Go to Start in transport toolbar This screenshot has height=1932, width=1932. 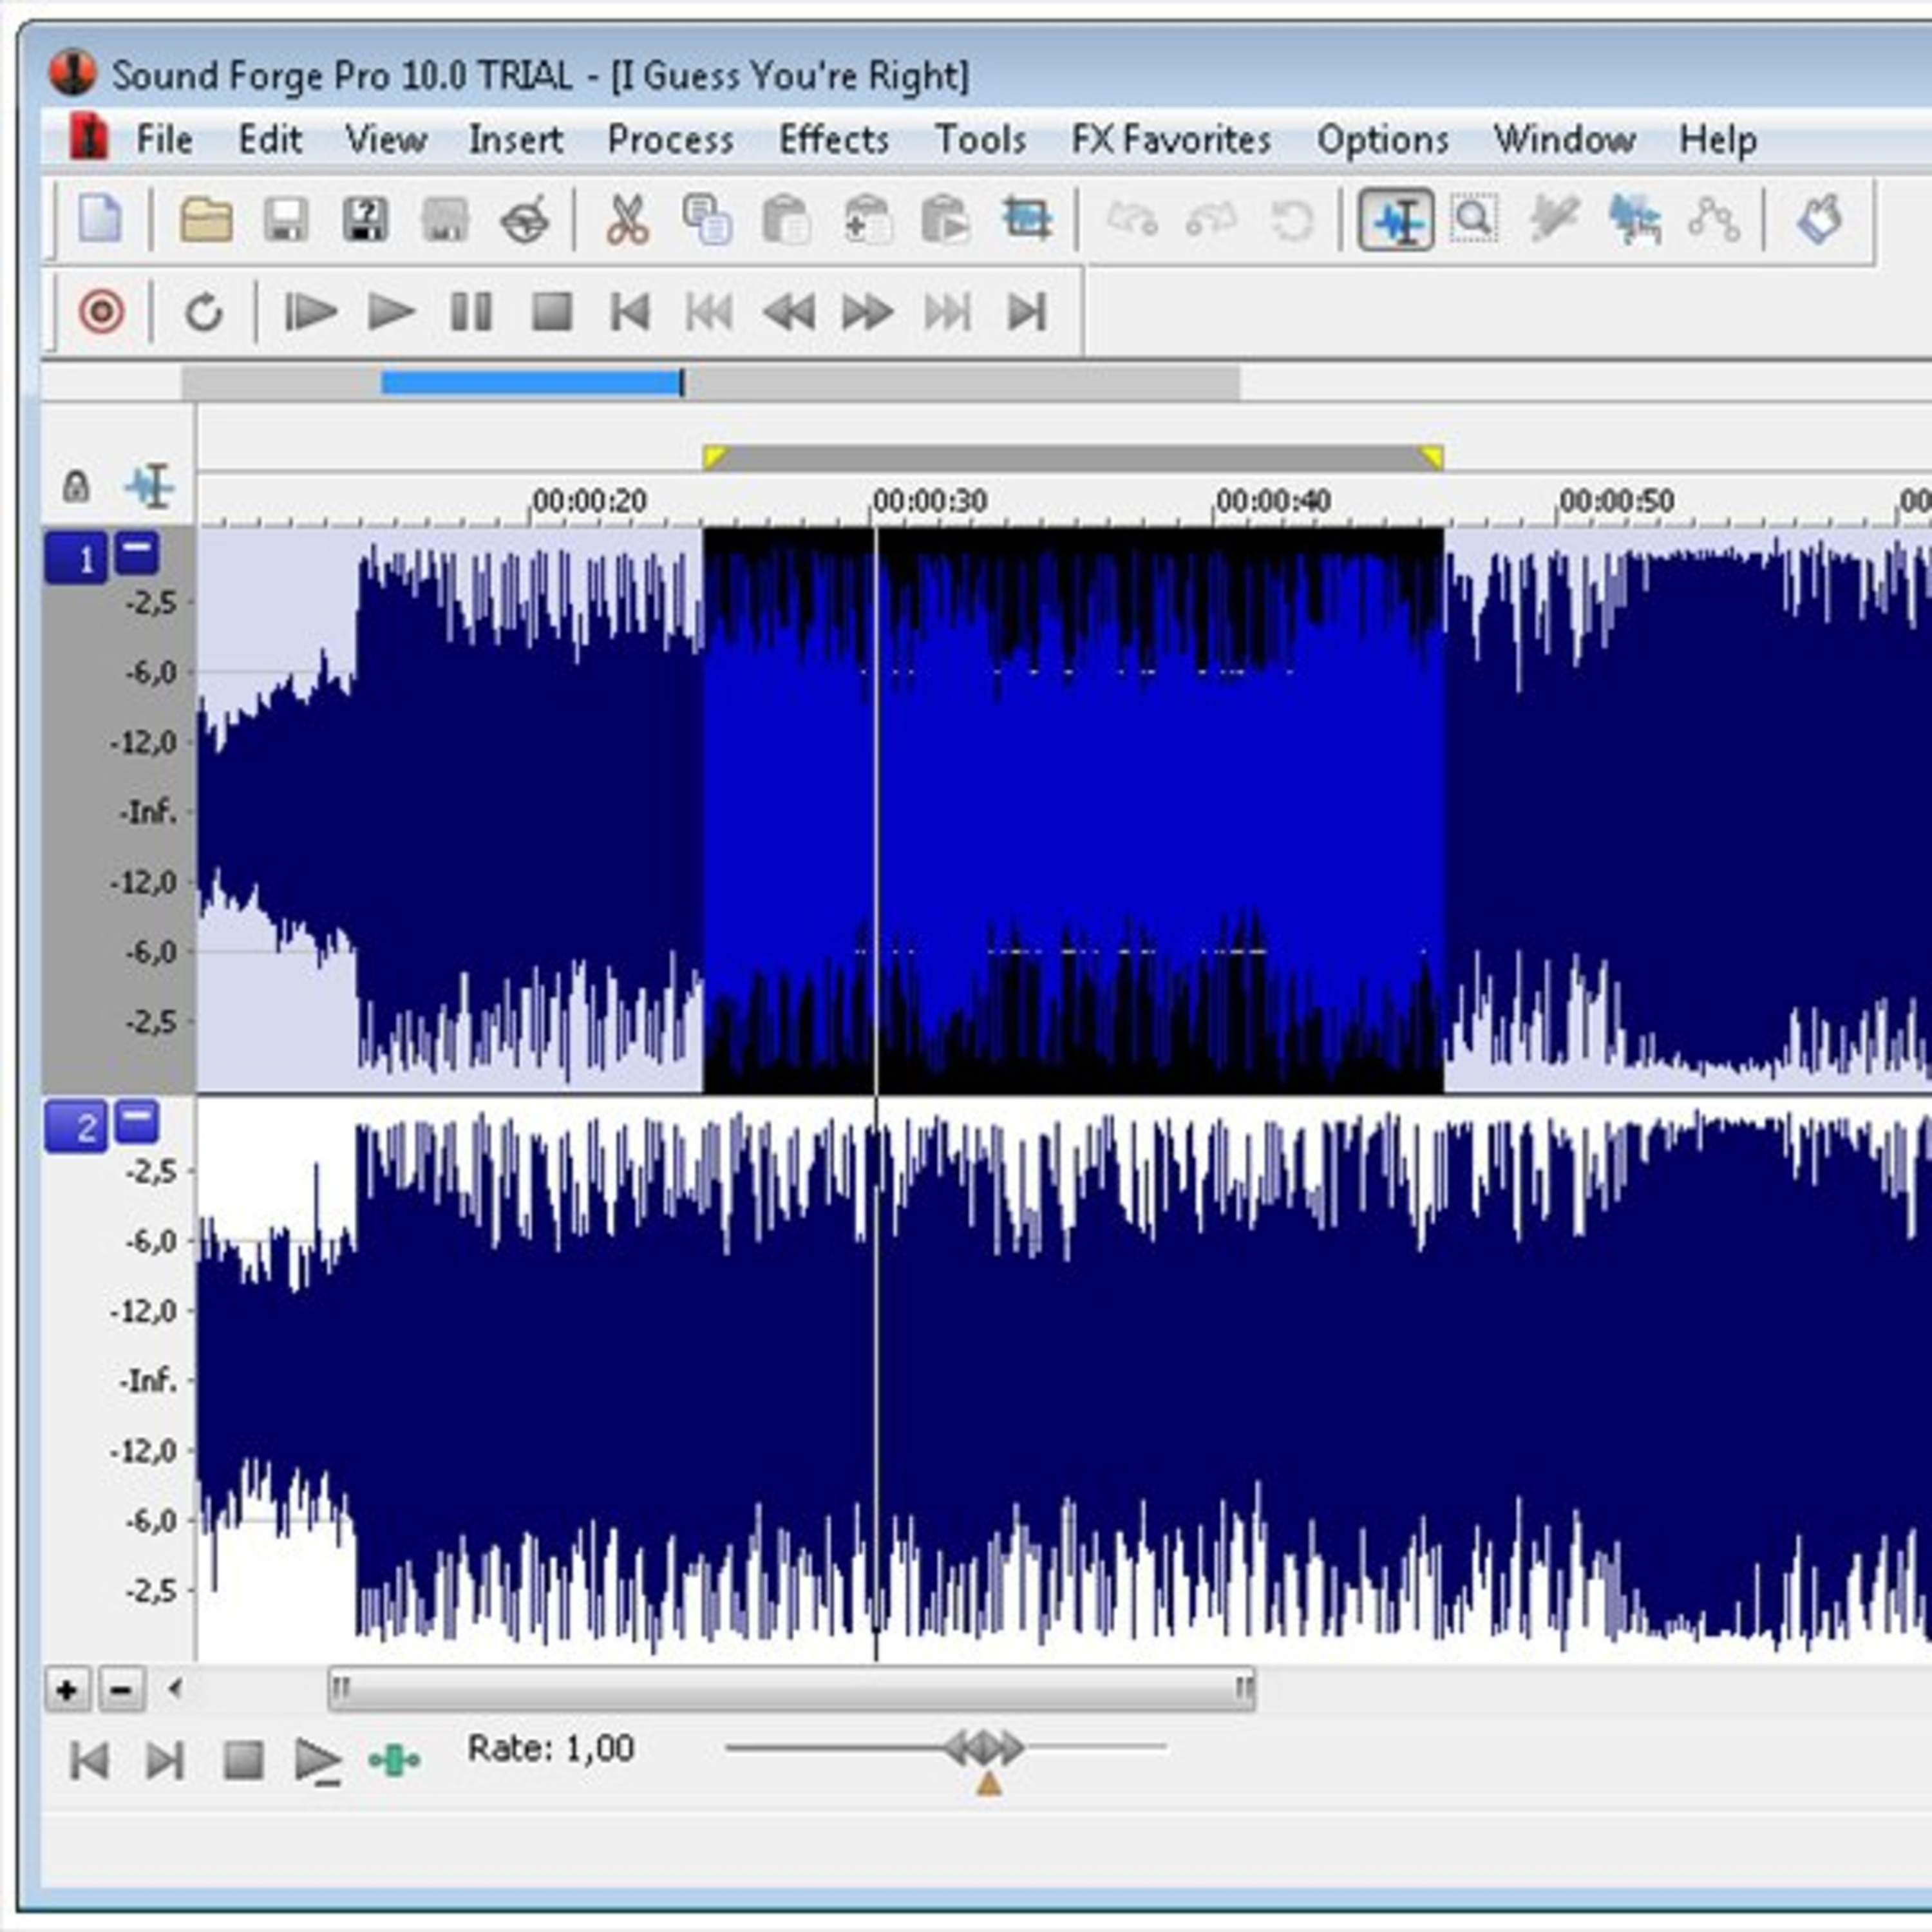[x=630, y=312]
